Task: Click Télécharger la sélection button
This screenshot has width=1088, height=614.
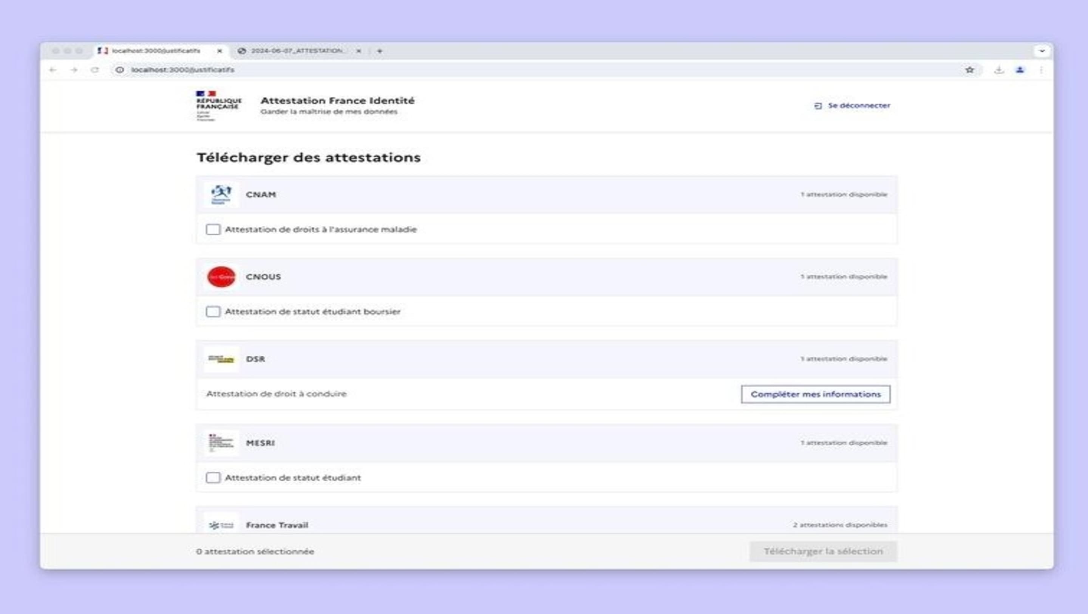Action: [823, 551]
